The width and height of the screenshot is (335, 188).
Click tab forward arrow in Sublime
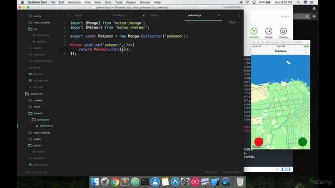click(69, 15)
